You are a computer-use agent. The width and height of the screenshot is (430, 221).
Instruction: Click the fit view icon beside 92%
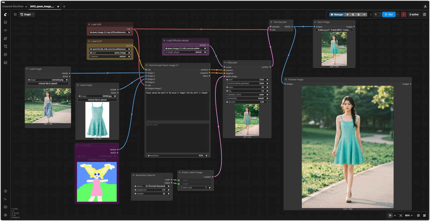point(401,215)
